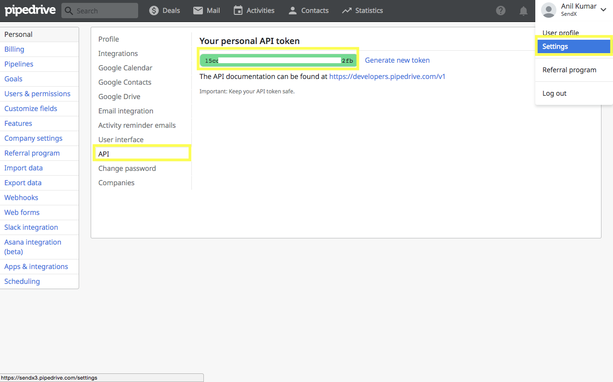
Task: Open the developers.pipedrive.com/v1 documentation link
Action: click(x=387, y=77)
